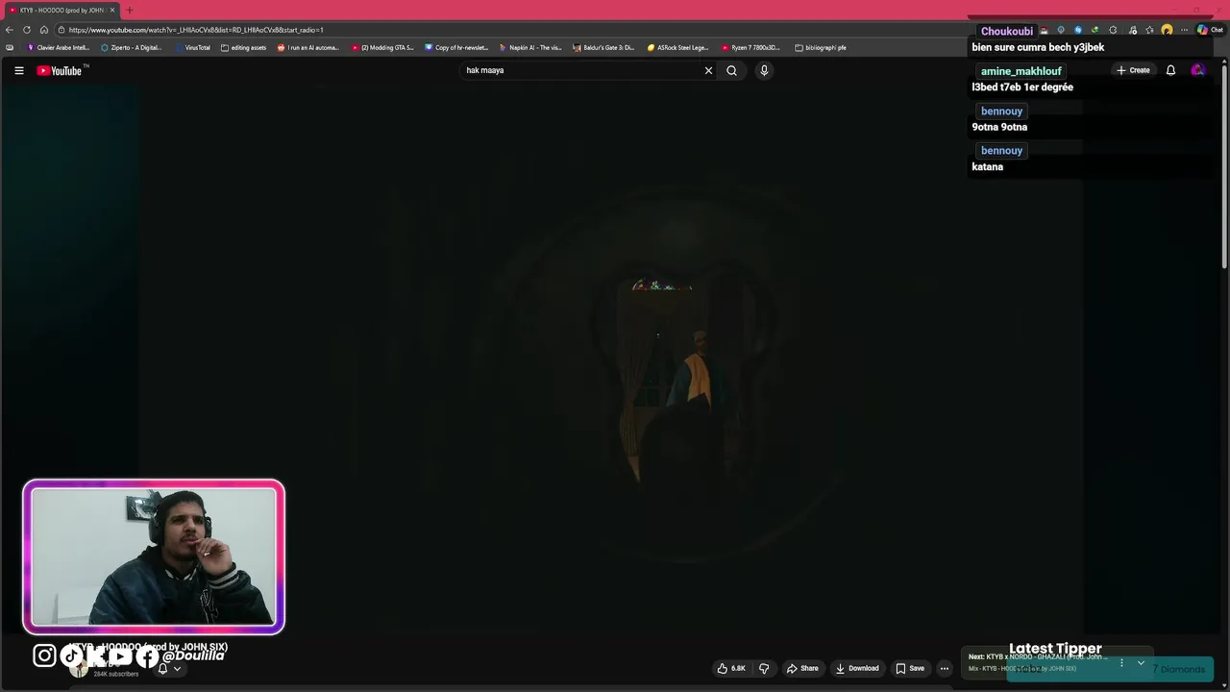Open Mix playlist three-dot options
Viewport: 1230px width, 692px height.
tap(1121, 662)
